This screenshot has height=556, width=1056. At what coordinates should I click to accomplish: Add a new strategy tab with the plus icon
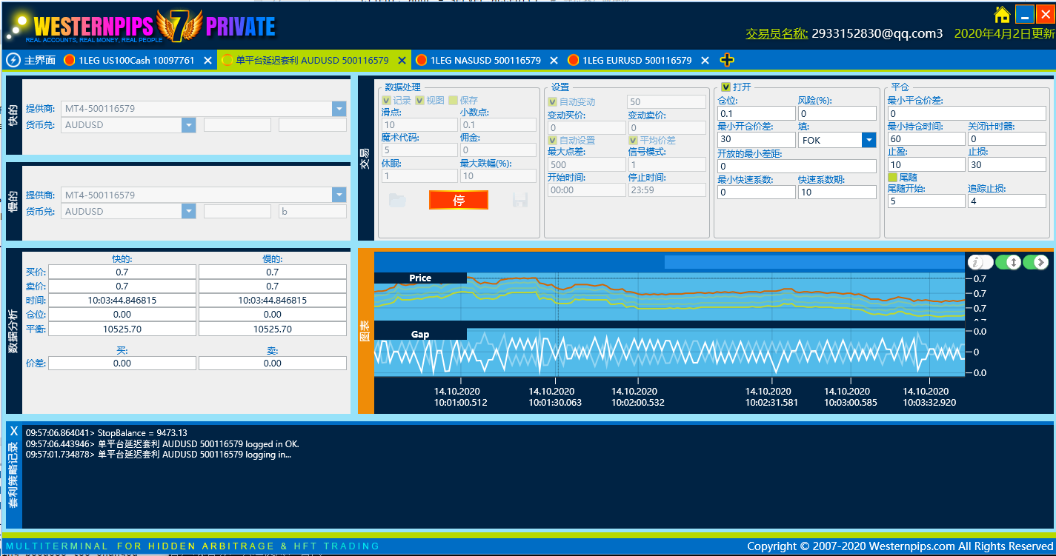(727, 60)
